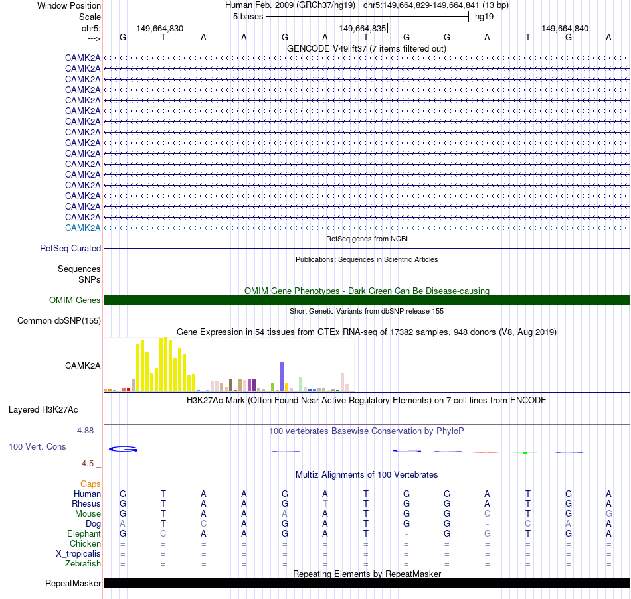Click the faded C mismatch in the Elephant row
Image resolution: width=631 pixels, height=599 pixels.
(x=163, y=534)
